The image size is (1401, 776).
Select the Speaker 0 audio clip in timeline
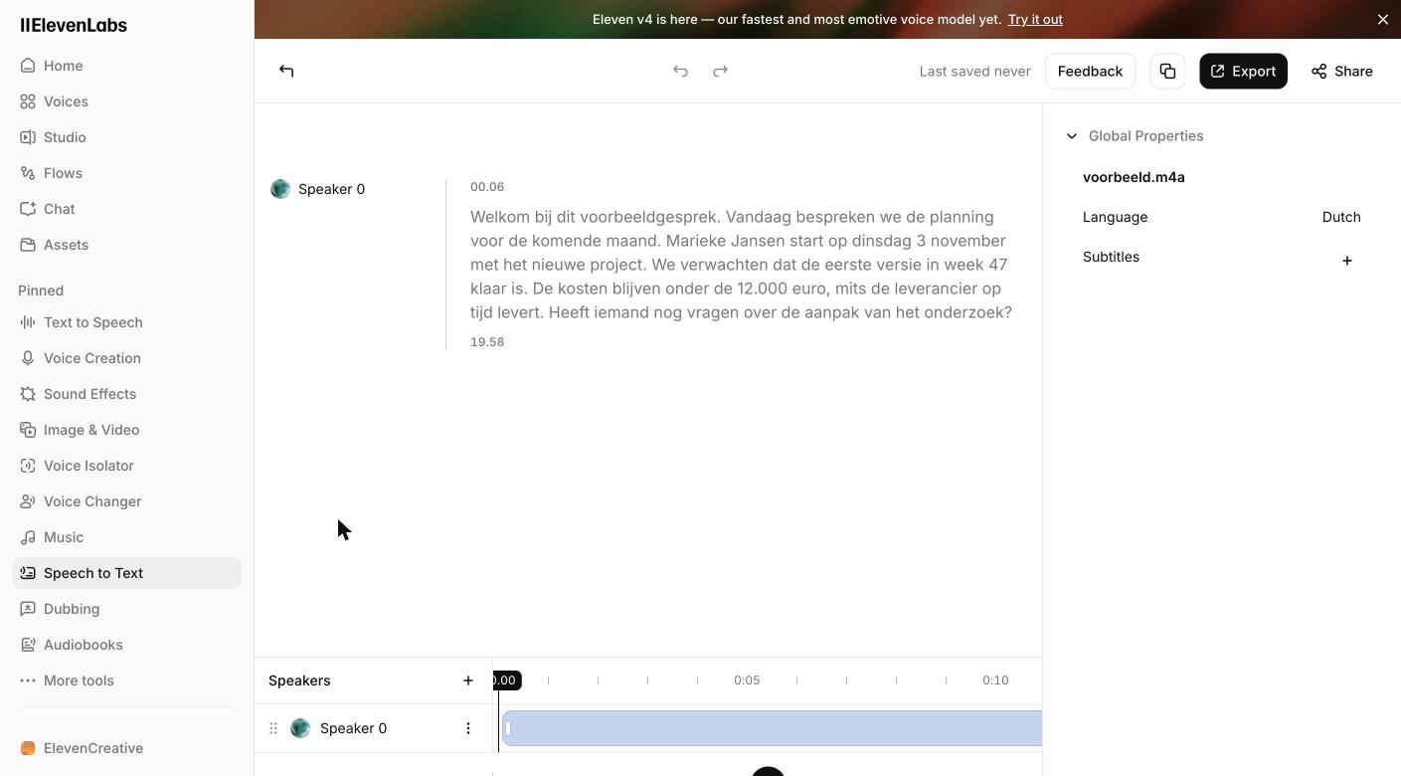tap(772, 728)
